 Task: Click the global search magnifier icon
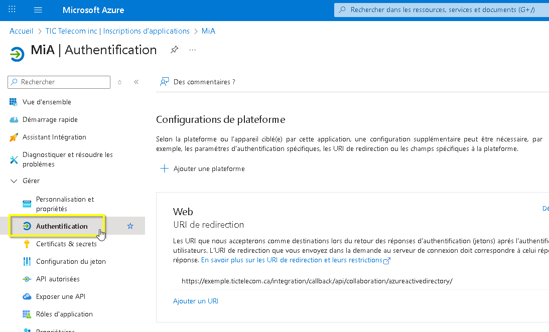(342, 10)
